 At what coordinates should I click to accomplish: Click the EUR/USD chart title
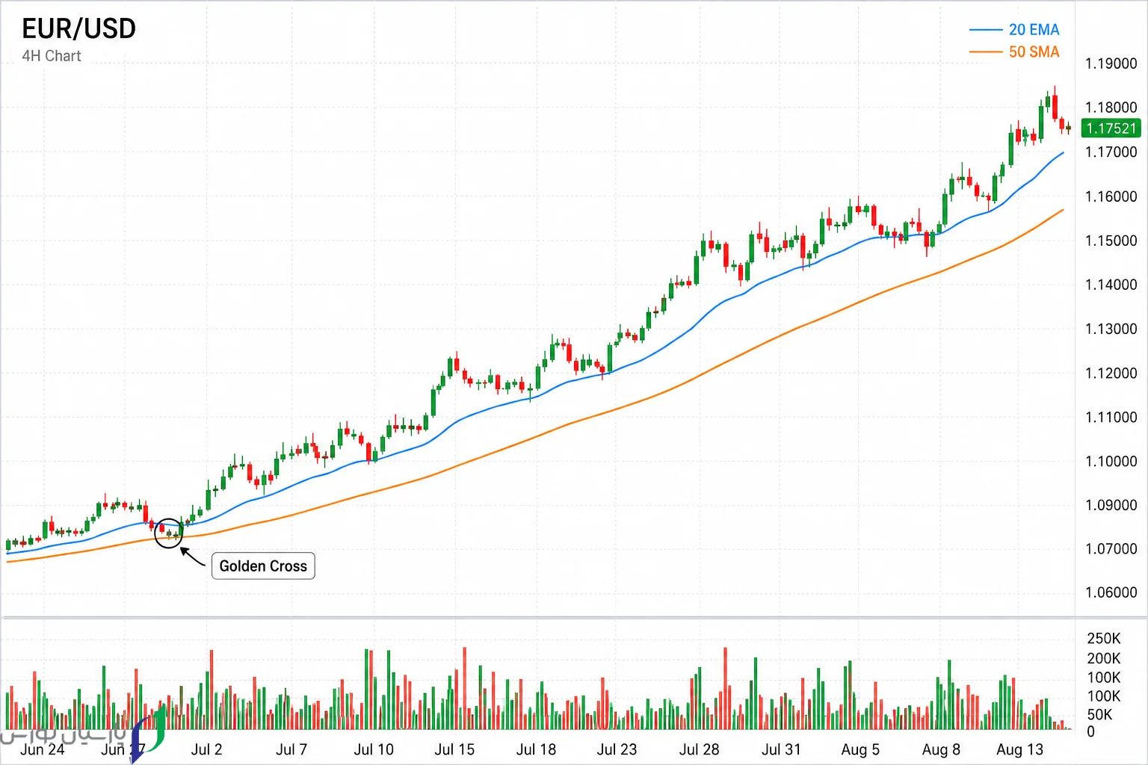[x=79, y=29]
